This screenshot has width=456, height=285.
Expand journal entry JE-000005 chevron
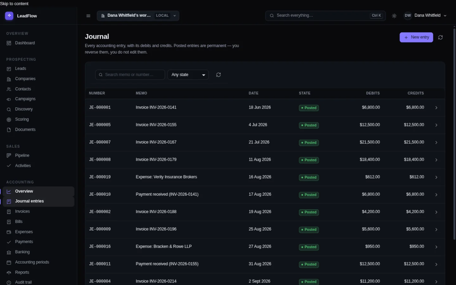pyautogui.click(x=436, y=125)
